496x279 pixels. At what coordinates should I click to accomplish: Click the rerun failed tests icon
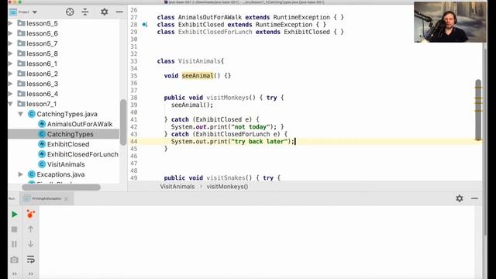click(30, 214)
